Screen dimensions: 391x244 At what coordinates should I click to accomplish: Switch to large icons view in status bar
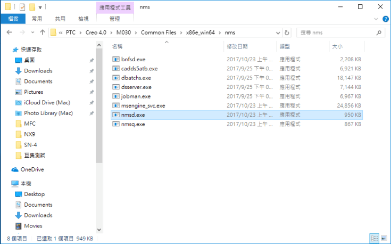[x=384, y=238]
